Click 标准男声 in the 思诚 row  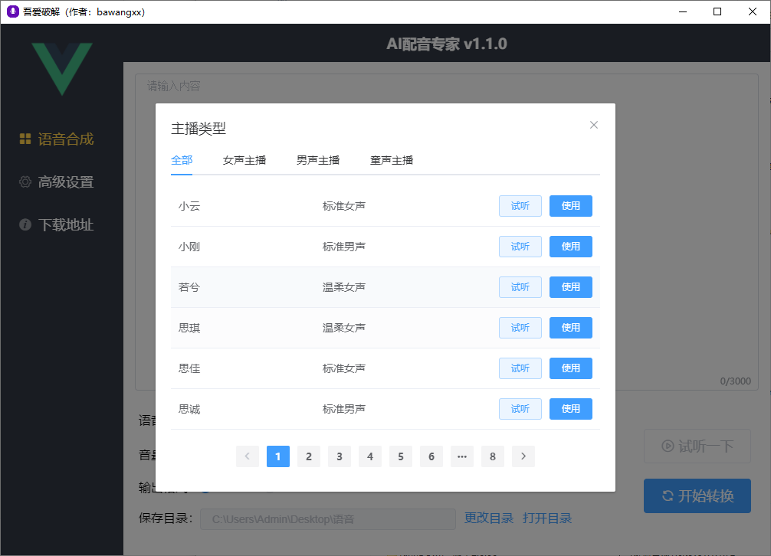(x=343, y=409)
